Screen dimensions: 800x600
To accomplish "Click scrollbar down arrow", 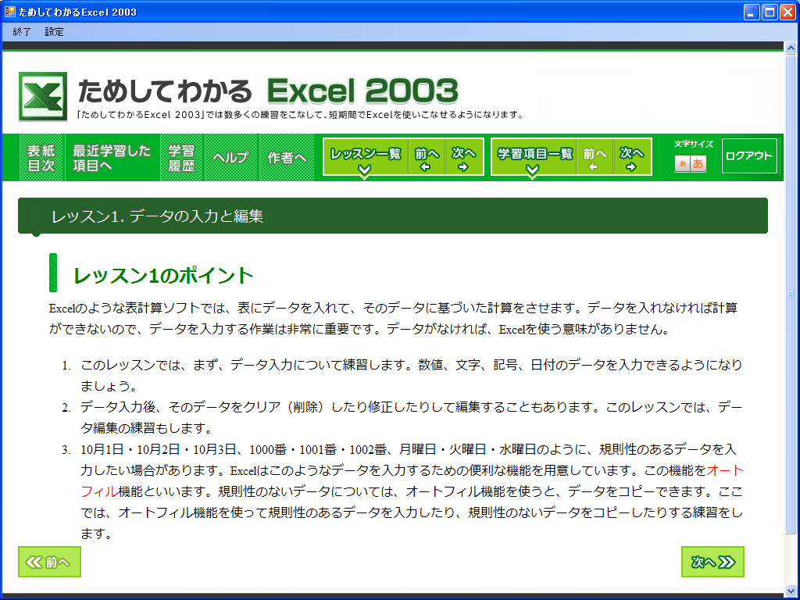I will 791,589.
